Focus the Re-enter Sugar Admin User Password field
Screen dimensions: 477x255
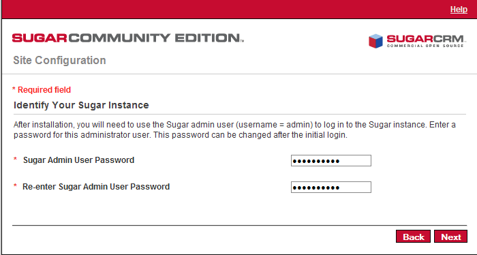331,187
